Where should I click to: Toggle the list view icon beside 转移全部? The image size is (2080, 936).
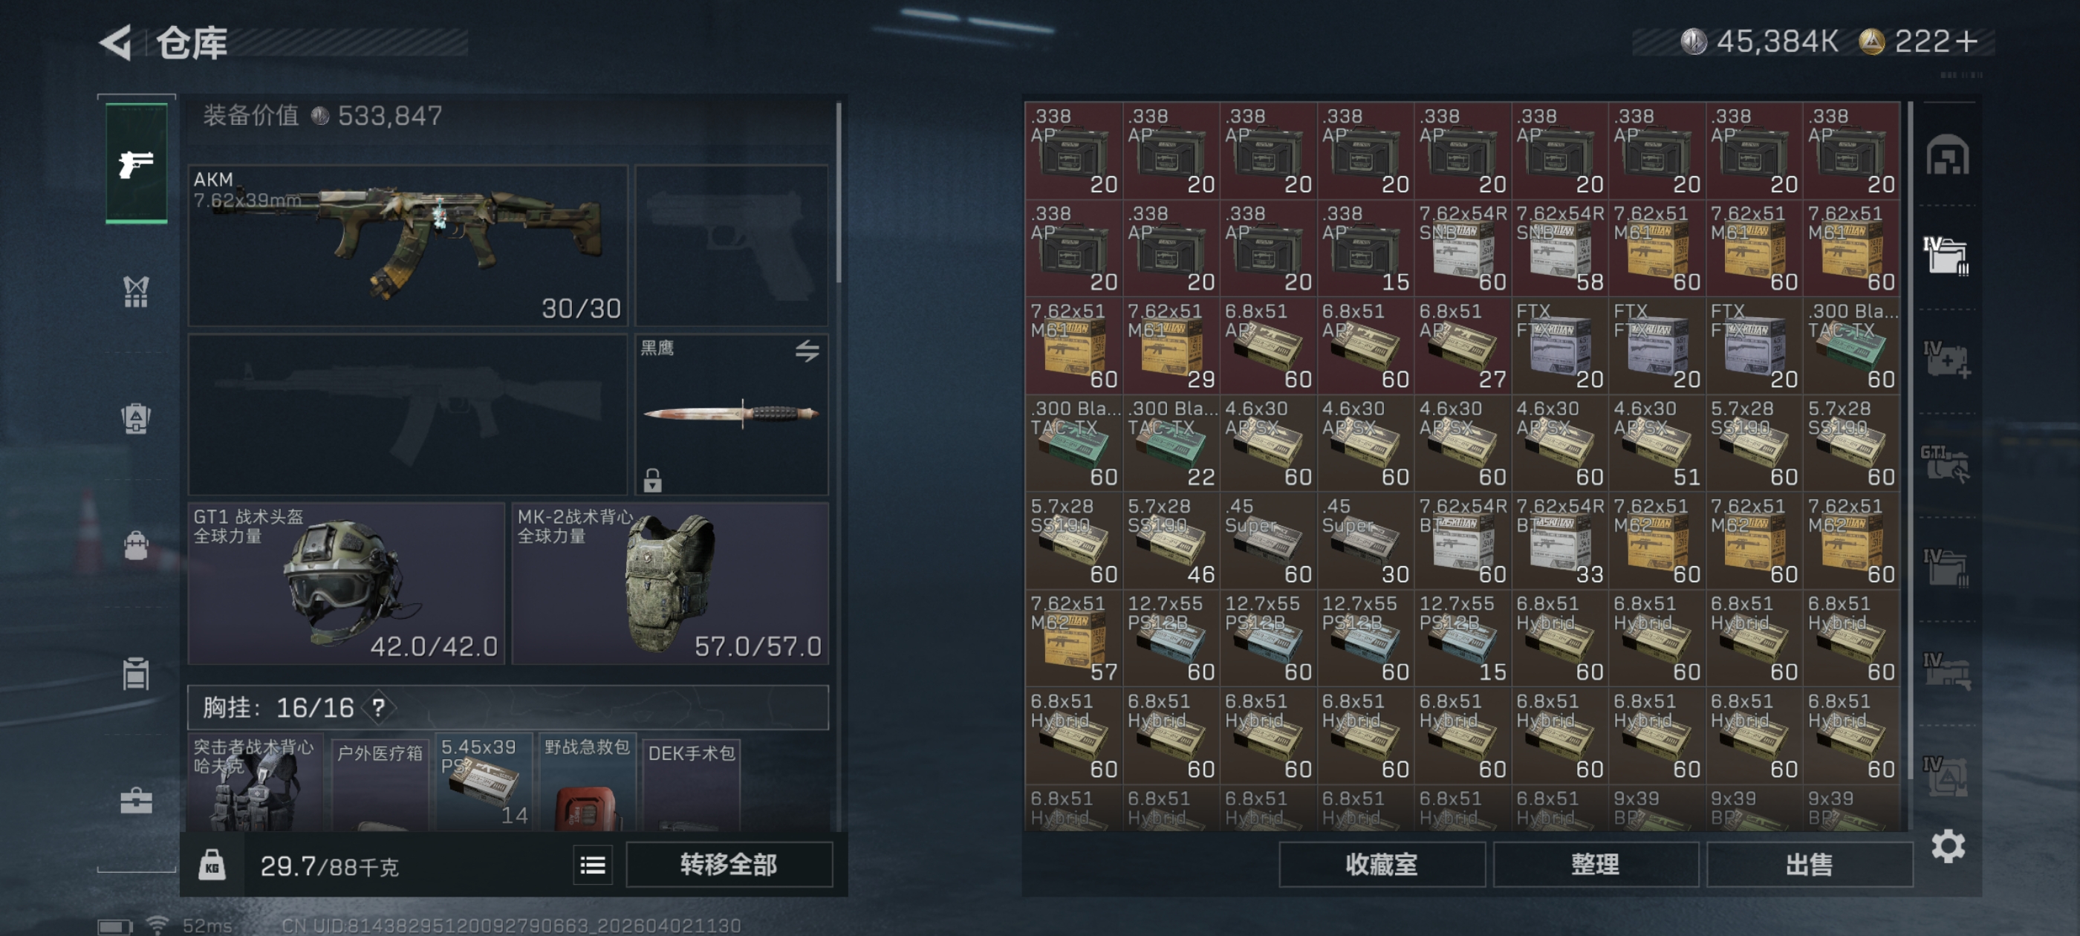coord(593,865)
